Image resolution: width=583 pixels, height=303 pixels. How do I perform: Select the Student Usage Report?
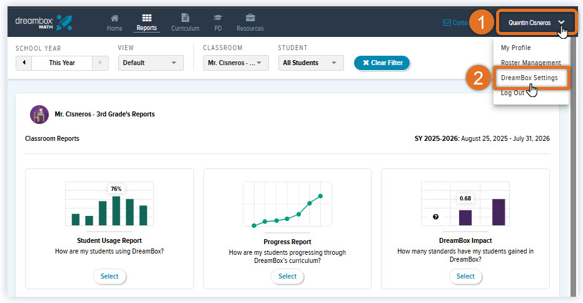tap(109, 276)
